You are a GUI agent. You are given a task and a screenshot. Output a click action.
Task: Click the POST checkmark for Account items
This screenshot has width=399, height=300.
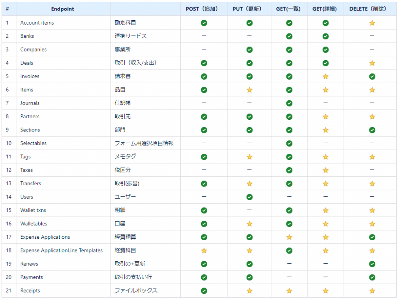tap(204, 23)
